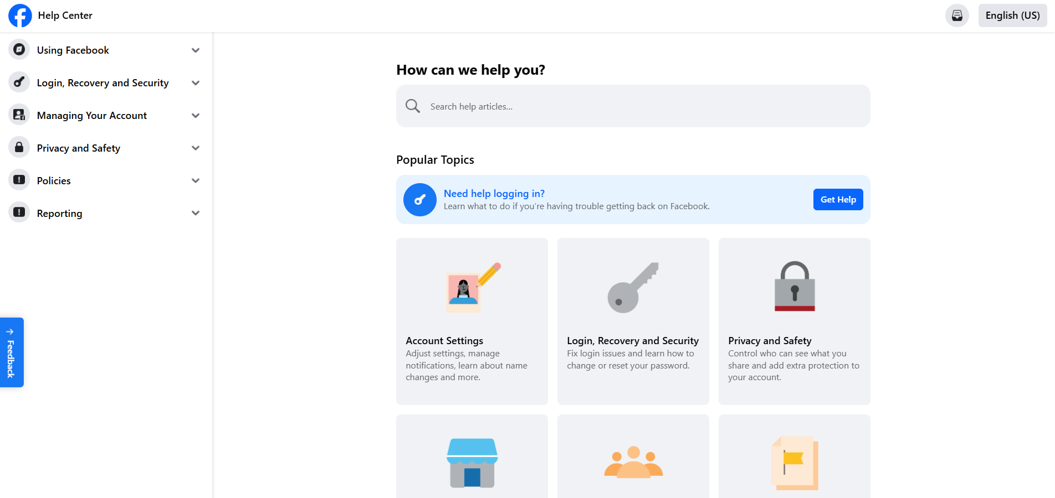Screen dimensions: 1055x498
Task: Open the Privacy and Safety lock topic card
Action: [x=794, y=321]
